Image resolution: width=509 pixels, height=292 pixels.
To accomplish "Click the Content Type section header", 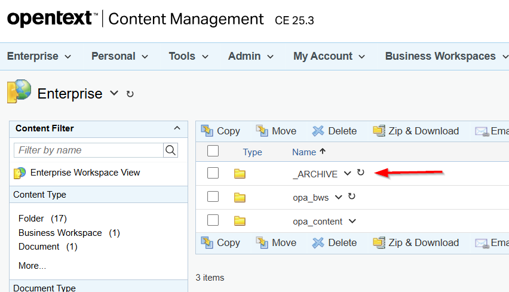I will tap(99, 194).
